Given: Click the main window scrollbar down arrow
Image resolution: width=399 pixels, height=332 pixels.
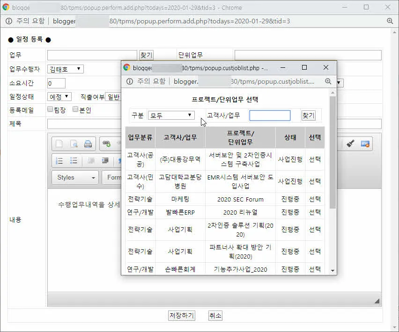Looking at the screenshot, I should click(395, 327).
